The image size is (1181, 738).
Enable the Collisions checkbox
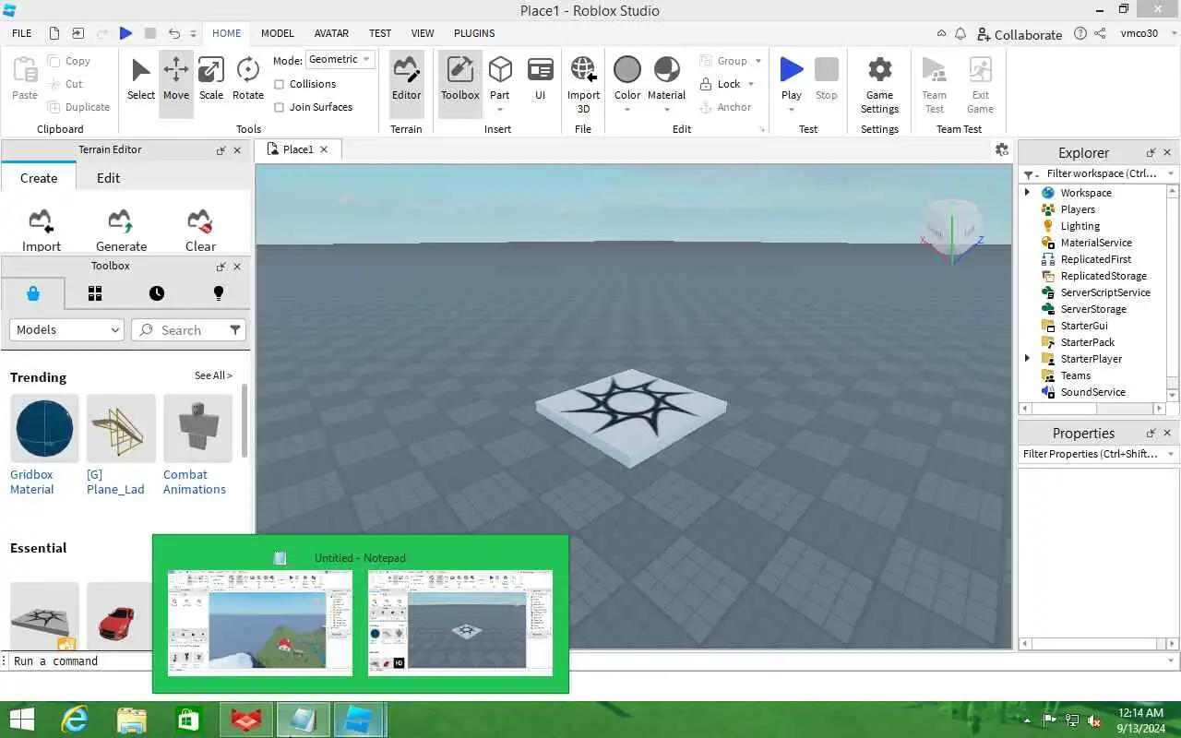[280, 84]
